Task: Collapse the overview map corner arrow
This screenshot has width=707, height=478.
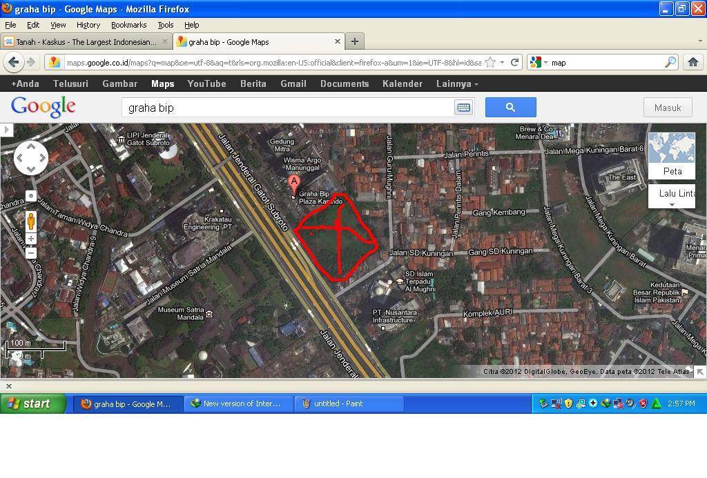Action: [x=700, y=372]
